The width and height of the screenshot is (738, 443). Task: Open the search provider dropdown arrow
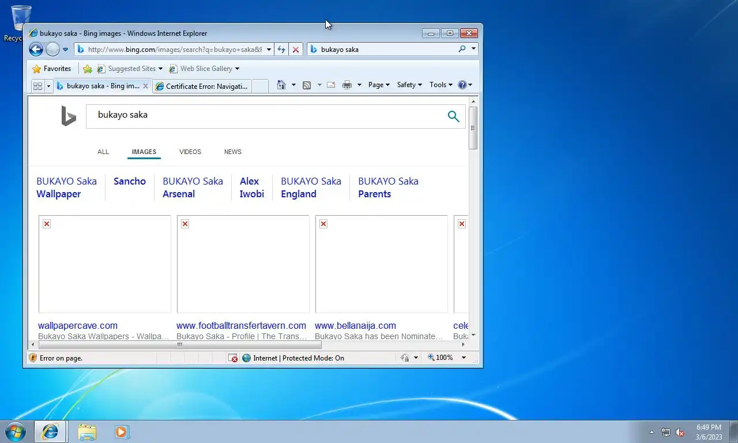(473, 50)
